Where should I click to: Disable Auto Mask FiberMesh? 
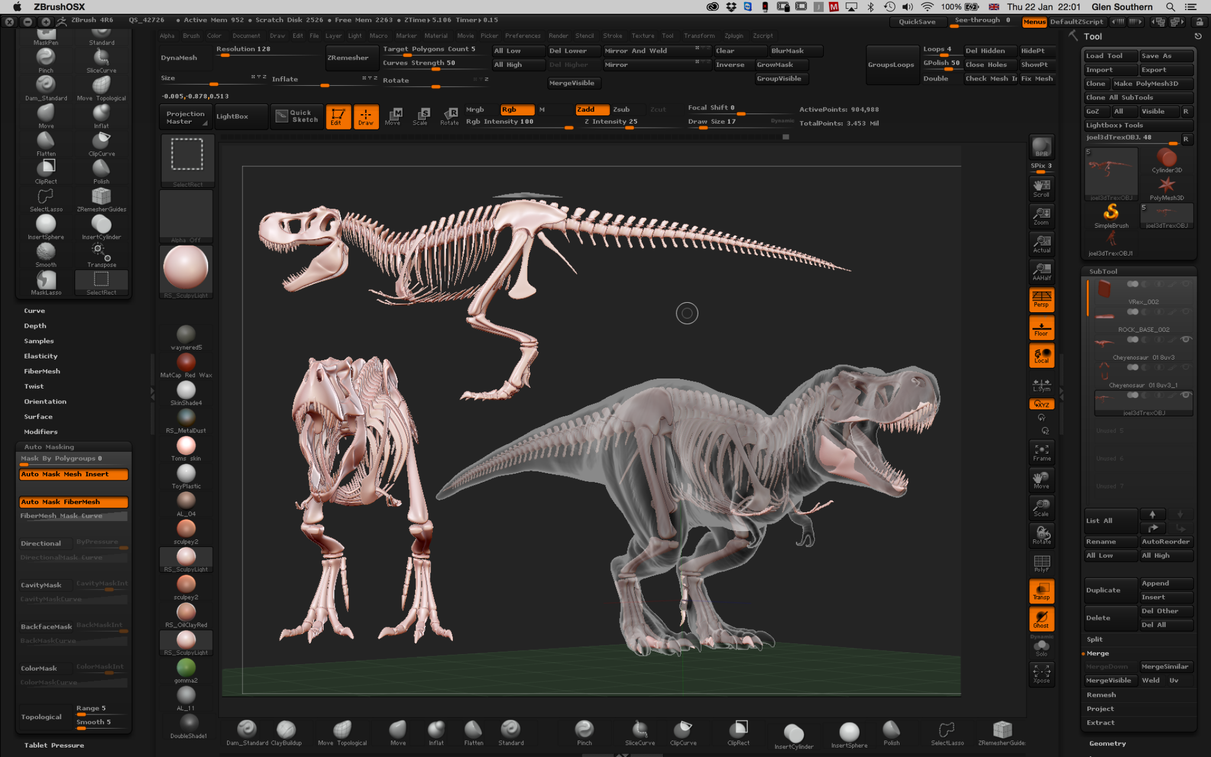coord(73,502)
